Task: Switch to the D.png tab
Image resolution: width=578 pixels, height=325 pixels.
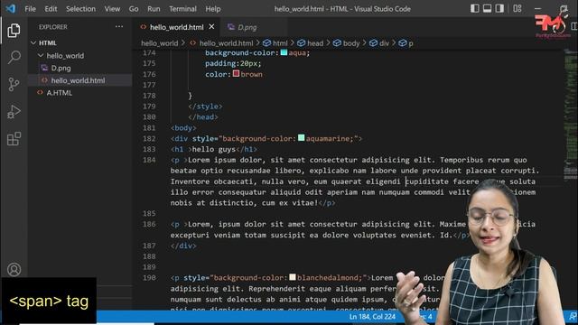Action: (247, 27)
